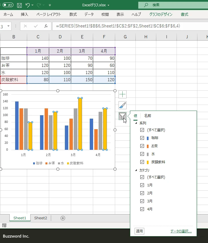Screen dimensions: 208x243
Task: Open the データ ribbon tab
Action: point(89,14)
